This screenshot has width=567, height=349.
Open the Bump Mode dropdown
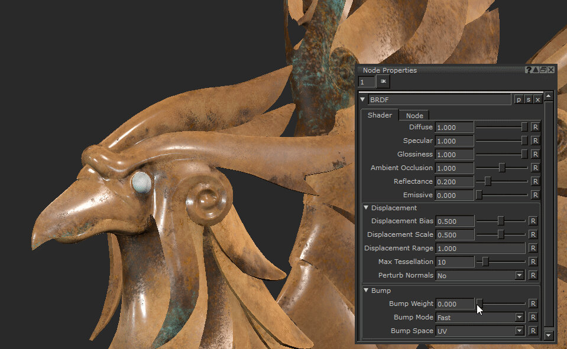519,317
